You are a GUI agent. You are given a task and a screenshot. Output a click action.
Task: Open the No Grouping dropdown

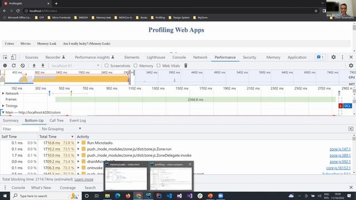[61, 129]
